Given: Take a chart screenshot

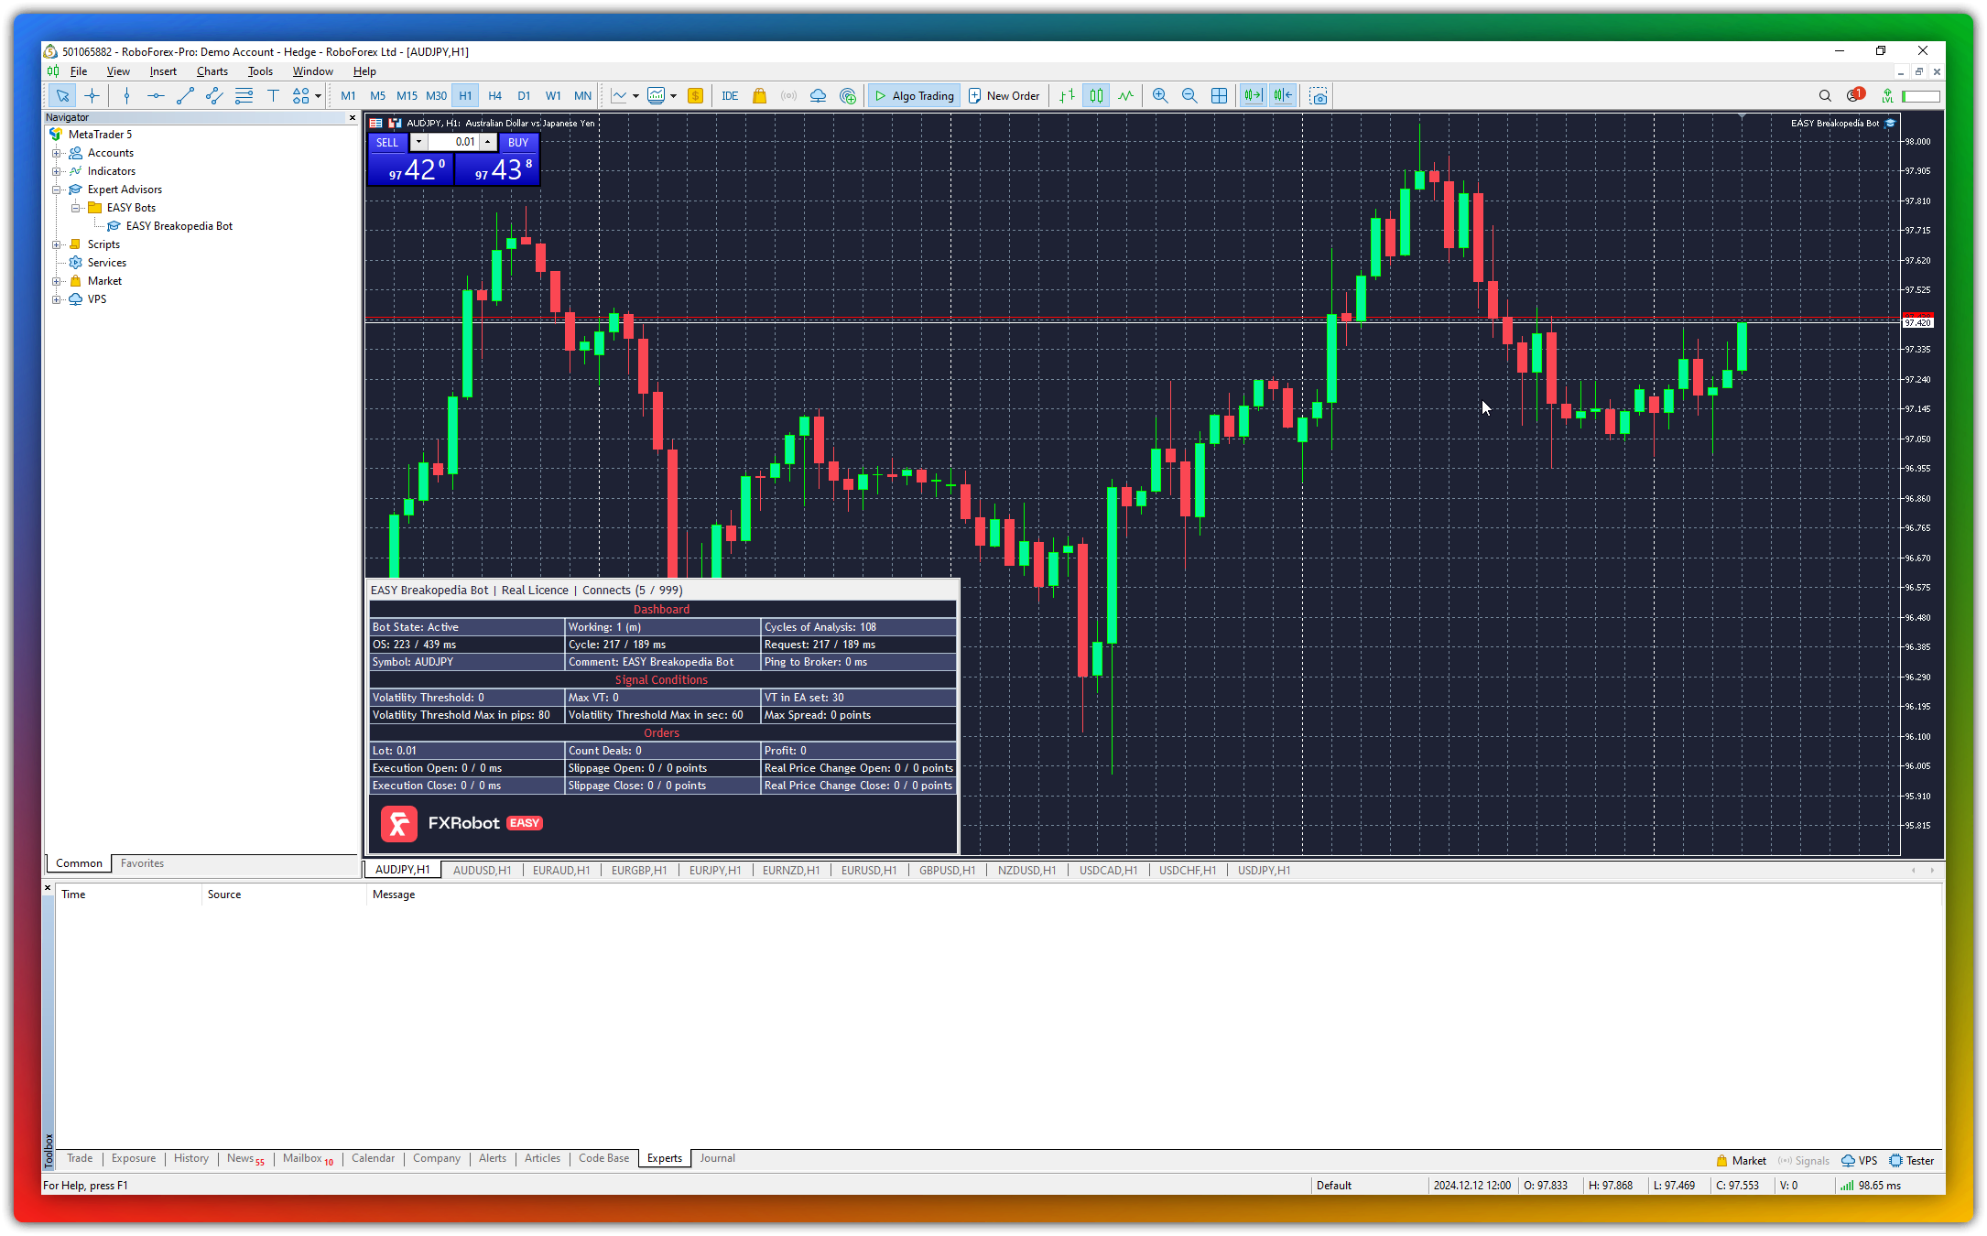Looking at the screenshot, I should (x=1319, y=96).
